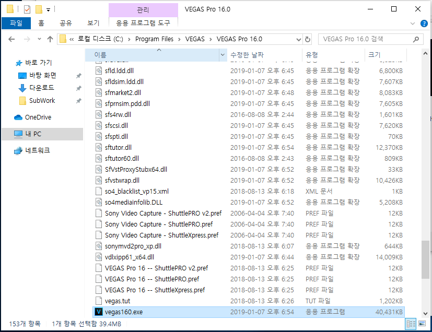Click the Properties quick access toolbar icon

(27, 9)
